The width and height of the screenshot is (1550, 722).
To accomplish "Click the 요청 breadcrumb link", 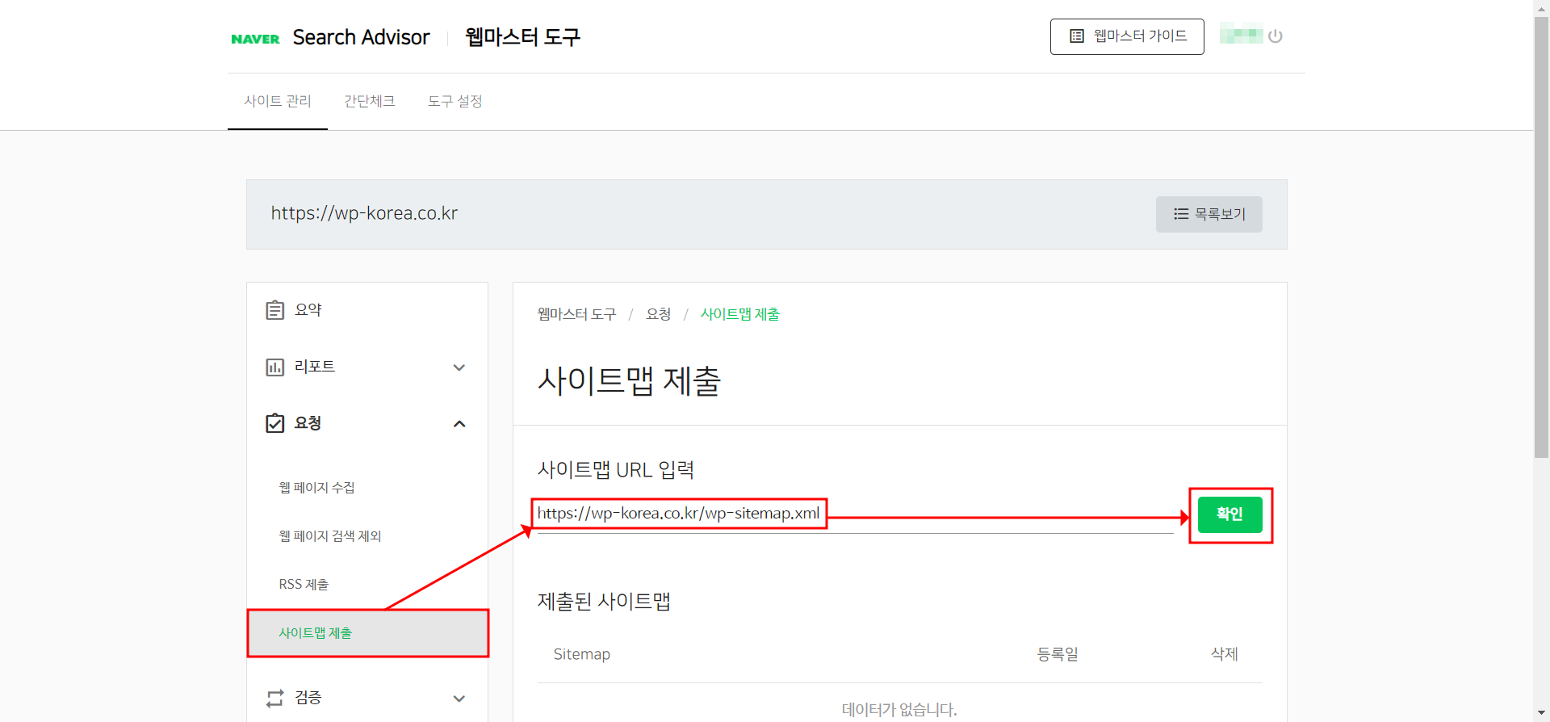I will tap(658, 314).
